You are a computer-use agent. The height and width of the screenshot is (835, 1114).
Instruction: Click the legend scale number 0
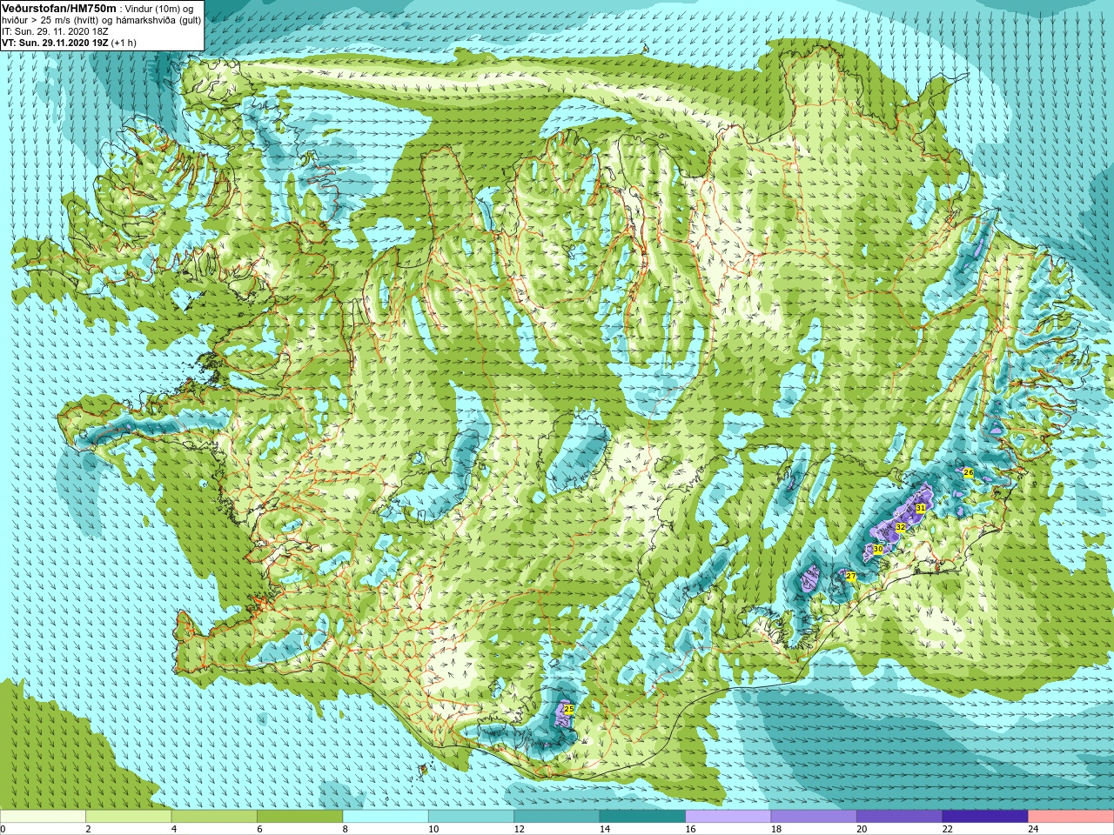point(3,829)
